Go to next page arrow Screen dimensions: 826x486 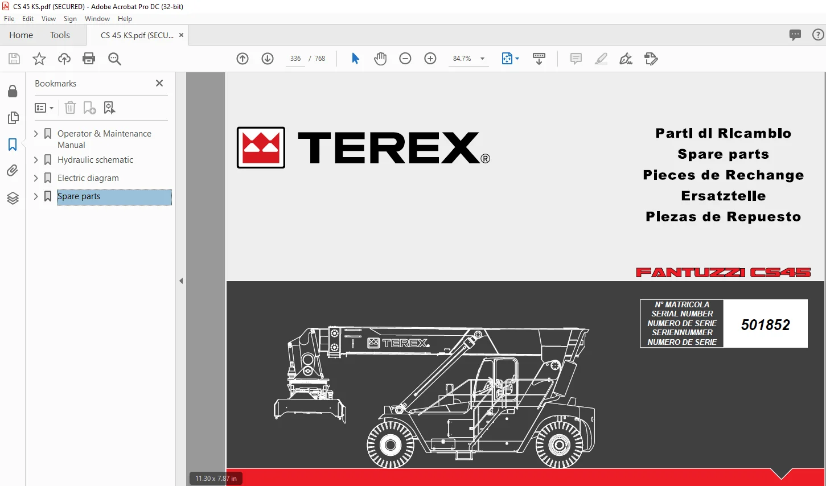[x=268, y=59]
